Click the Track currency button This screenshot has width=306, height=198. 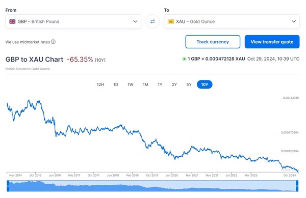(x=213, y=42)
